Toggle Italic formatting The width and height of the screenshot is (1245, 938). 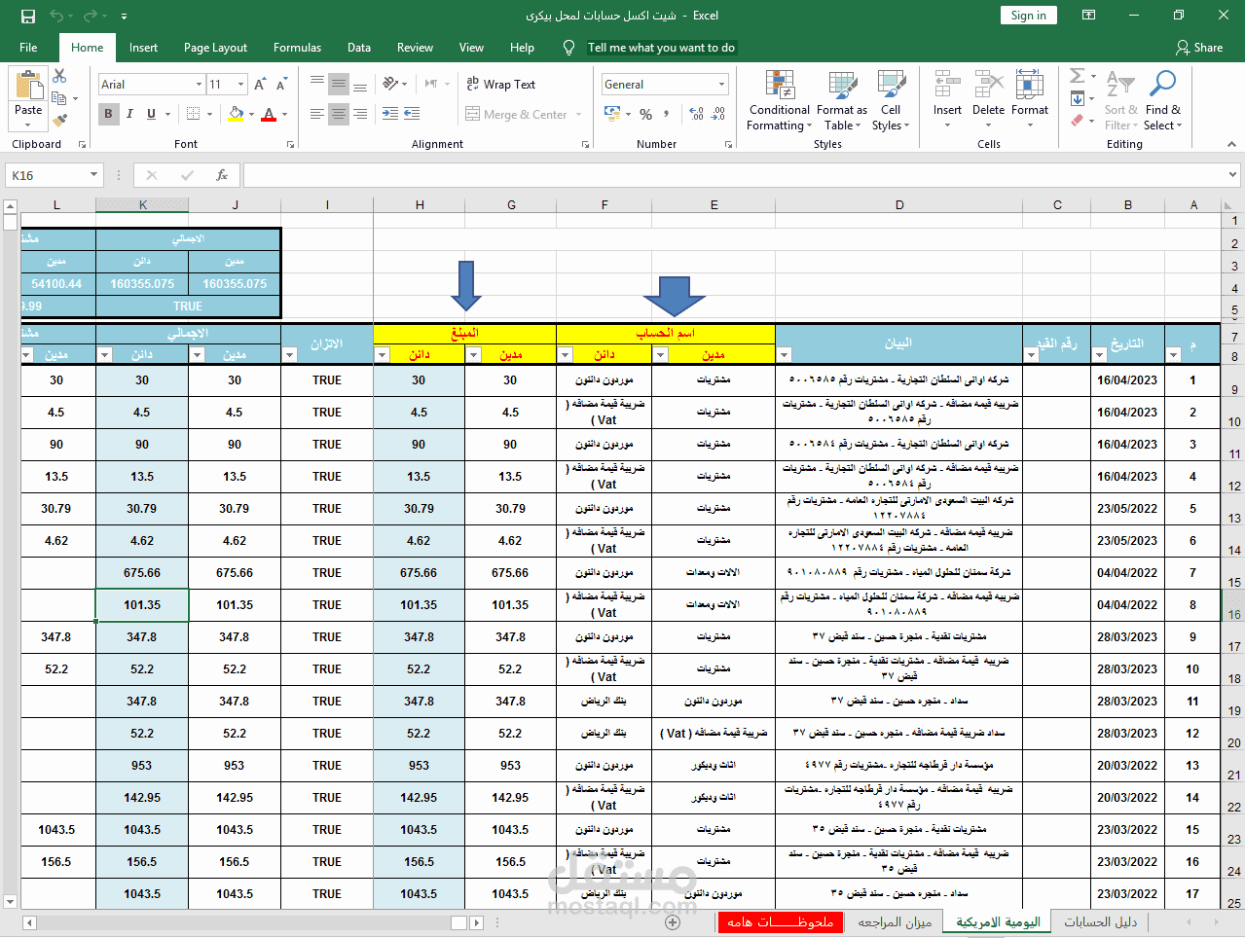tap(129, 114)
